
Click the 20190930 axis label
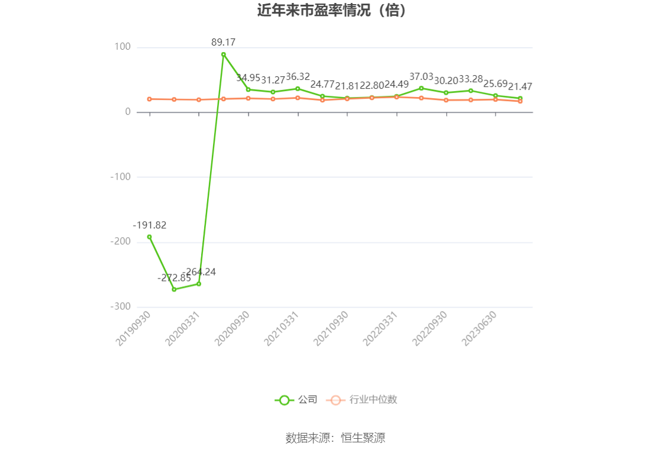pos(133,328)
